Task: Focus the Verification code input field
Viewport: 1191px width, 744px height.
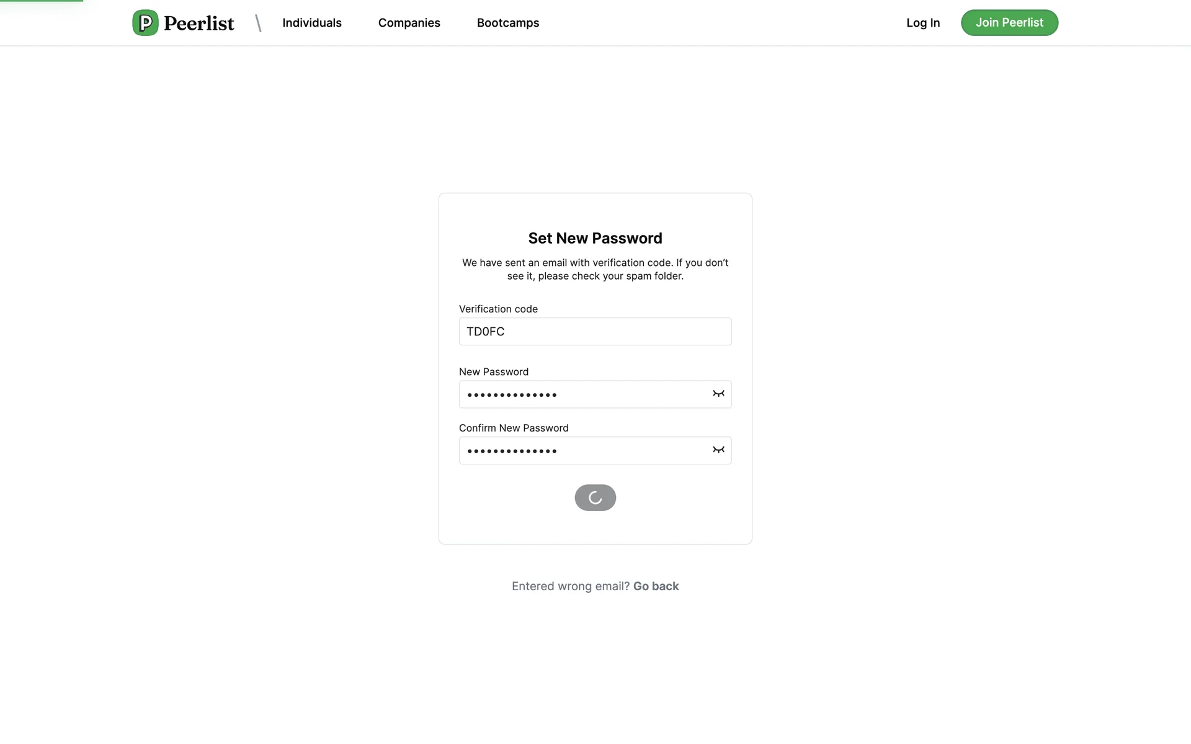Action: pyautogui.click(x=594, y=332)
